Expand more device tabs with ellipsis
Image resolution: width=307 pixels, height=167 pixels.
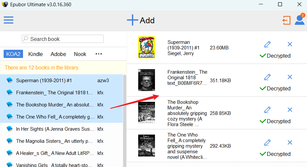99,54
